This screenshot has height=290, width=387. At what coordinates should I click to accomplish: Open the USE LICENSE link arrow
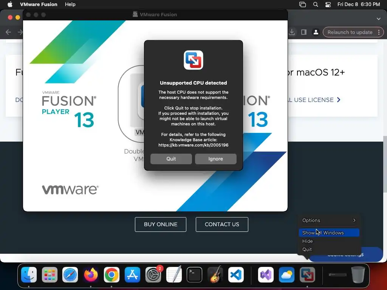tap(339, 100)
